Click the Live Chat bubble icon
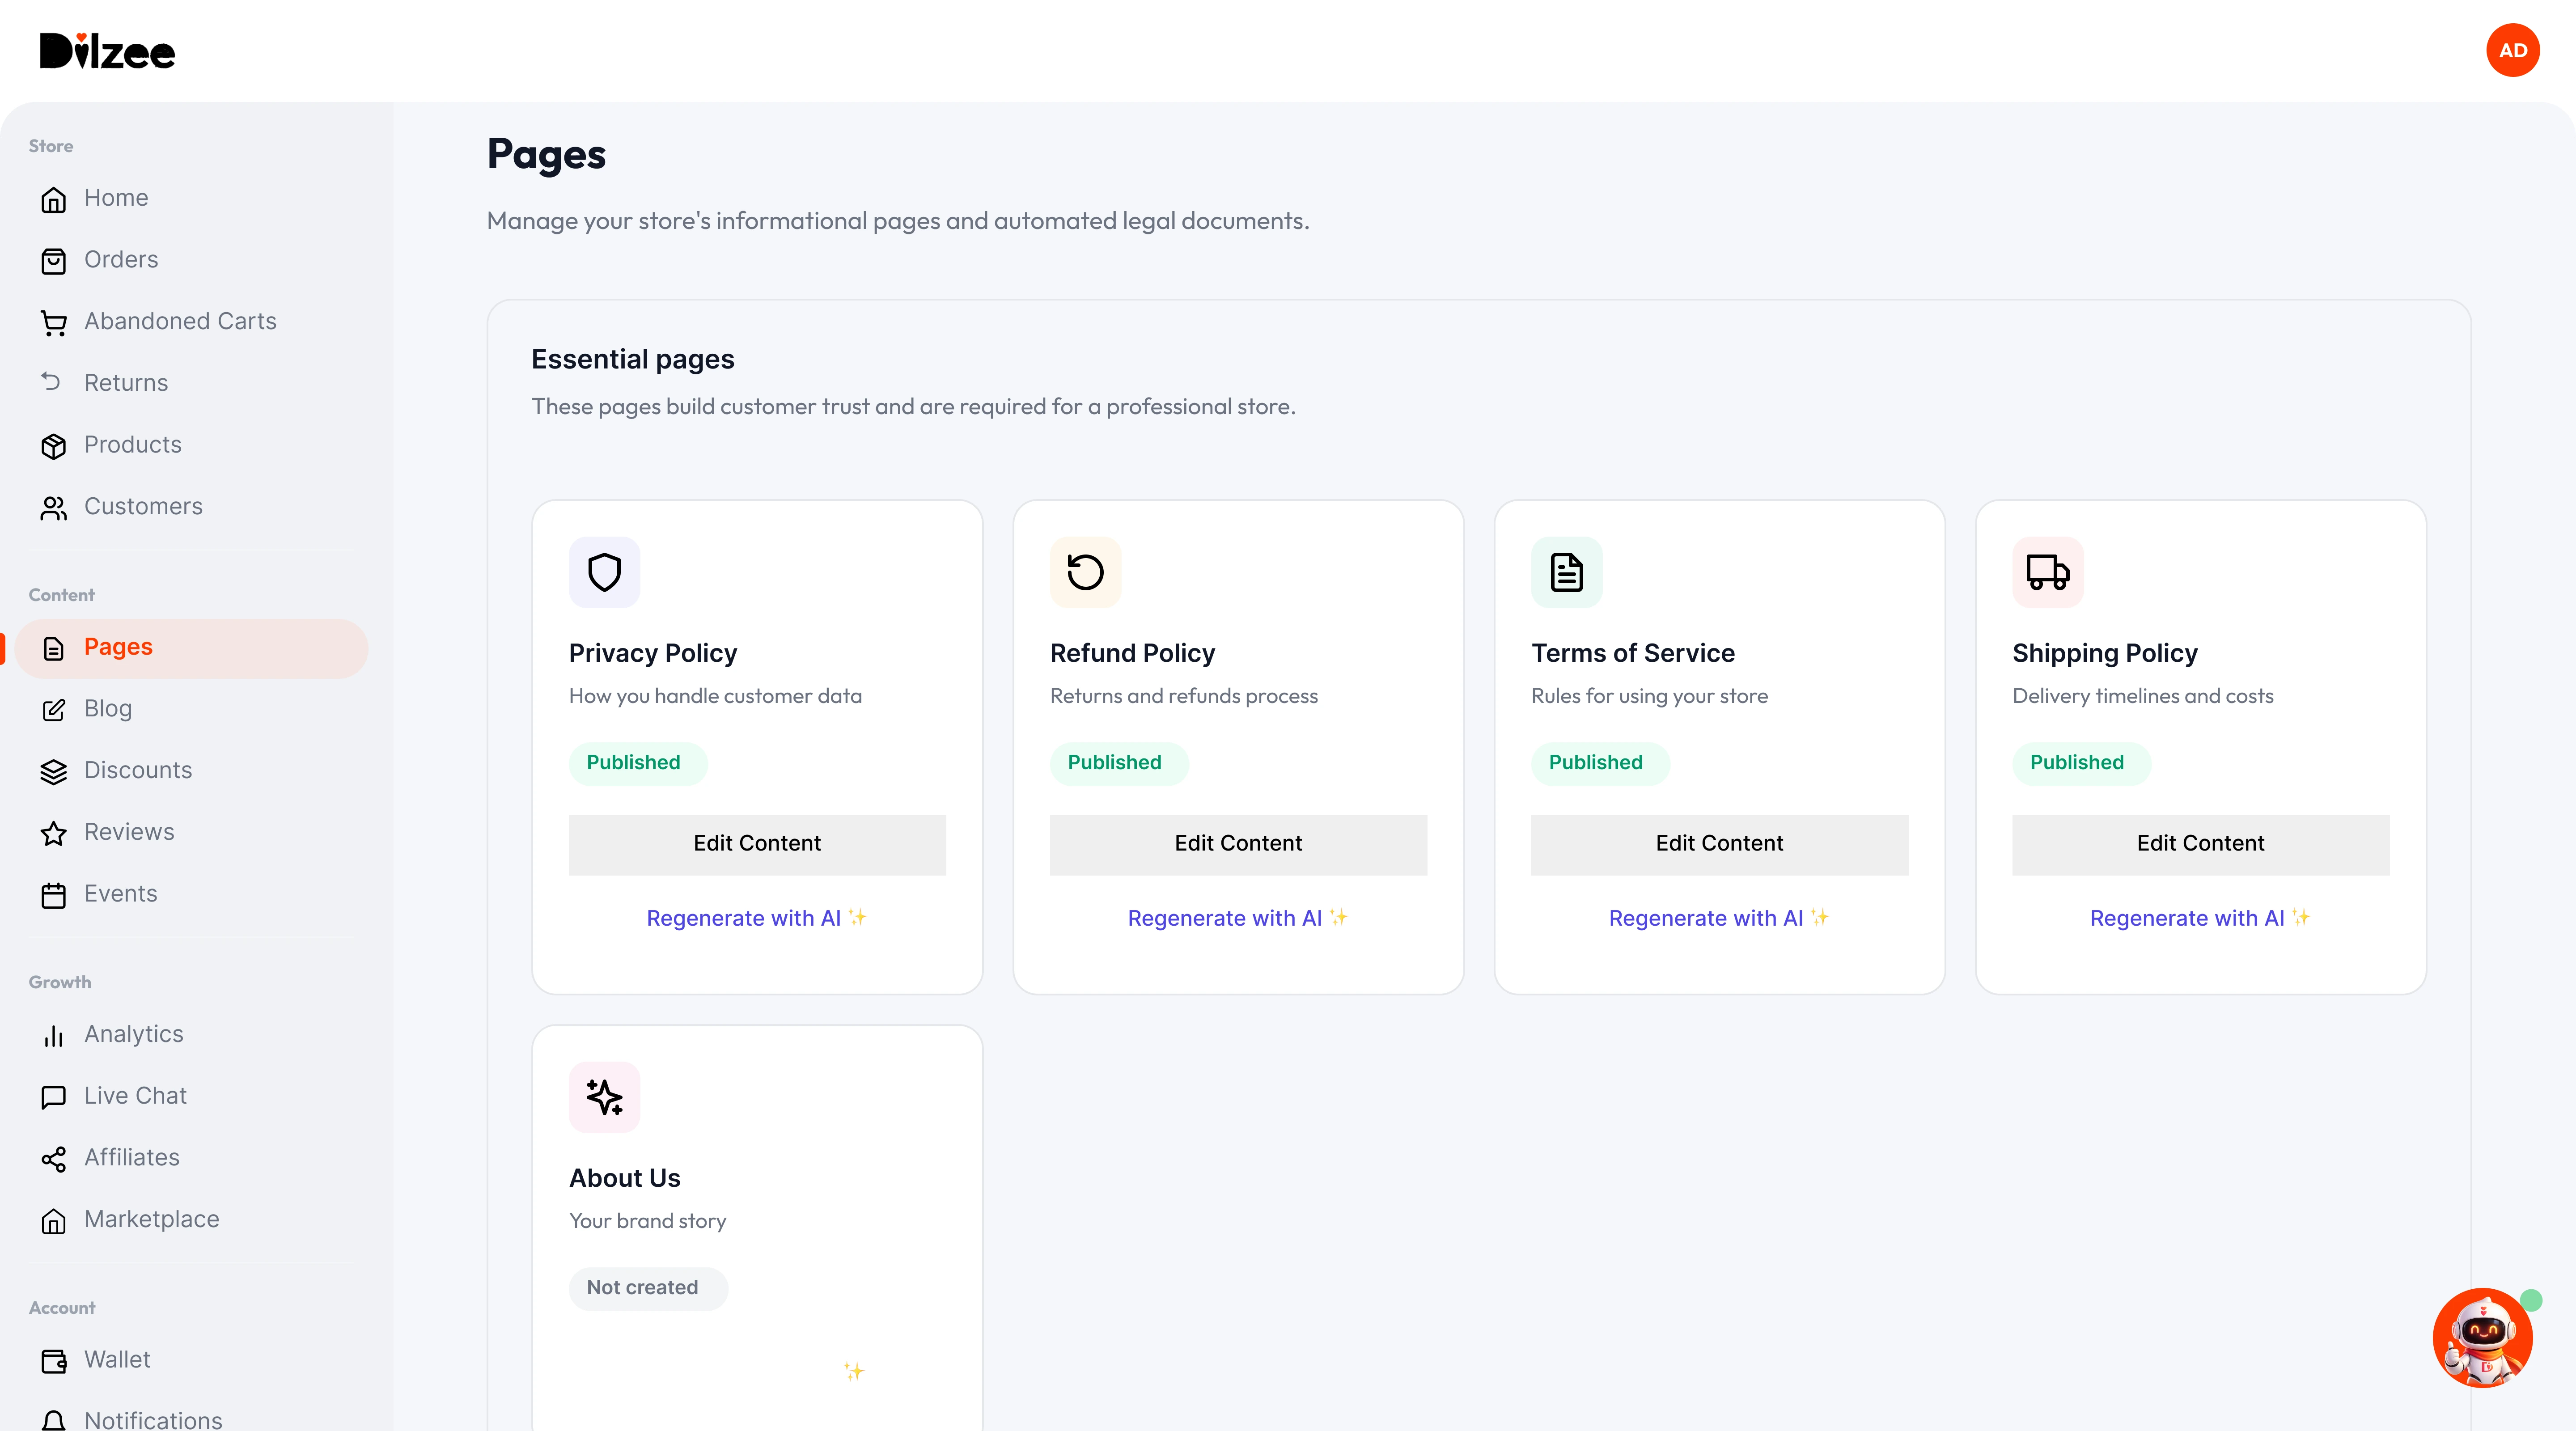2576x1431 pixels. tap(53, 1097)
